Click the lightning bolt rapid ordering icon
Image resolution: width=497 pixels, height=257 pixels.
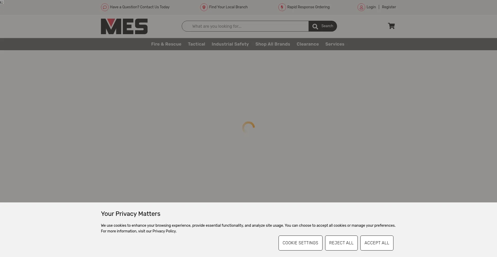click(282, 7)
